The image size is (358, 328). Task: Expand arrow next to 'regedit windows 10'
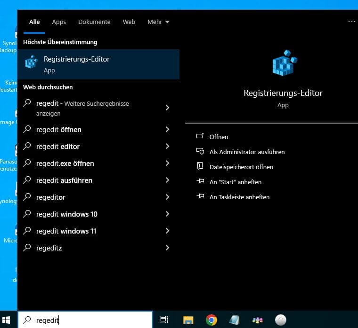pos(167,214)
